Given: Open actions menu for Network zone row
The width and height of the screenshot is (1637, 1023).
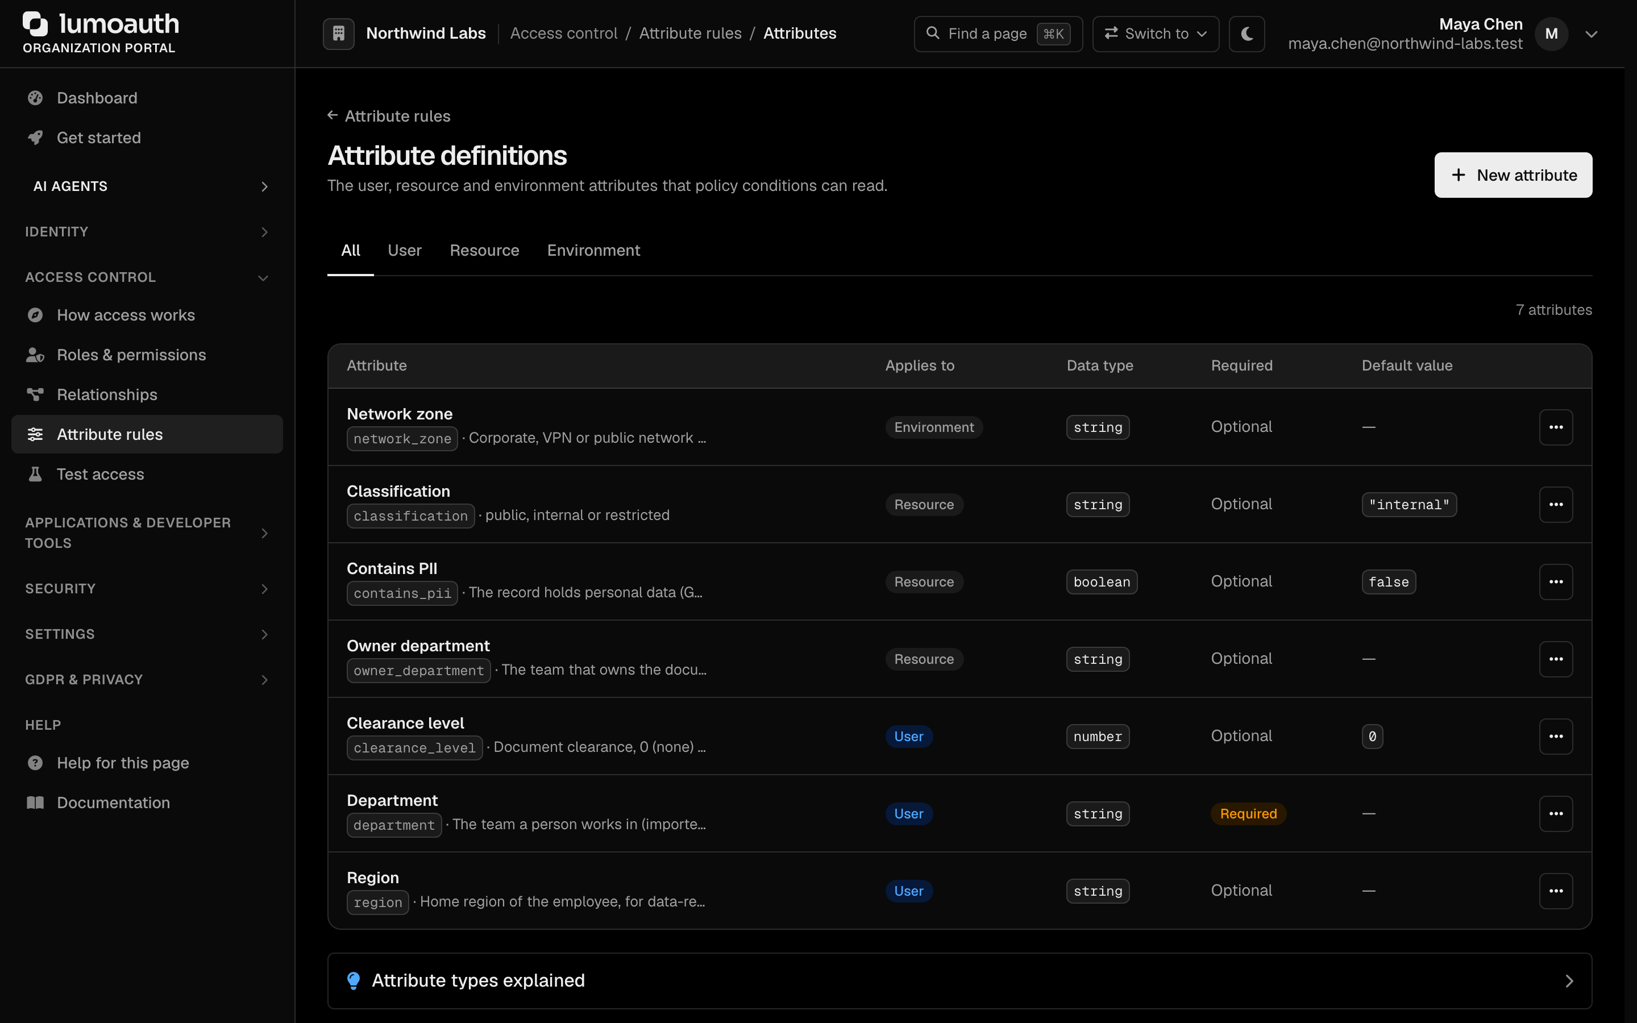Looking at the screenshot, I should point(1556,427).
